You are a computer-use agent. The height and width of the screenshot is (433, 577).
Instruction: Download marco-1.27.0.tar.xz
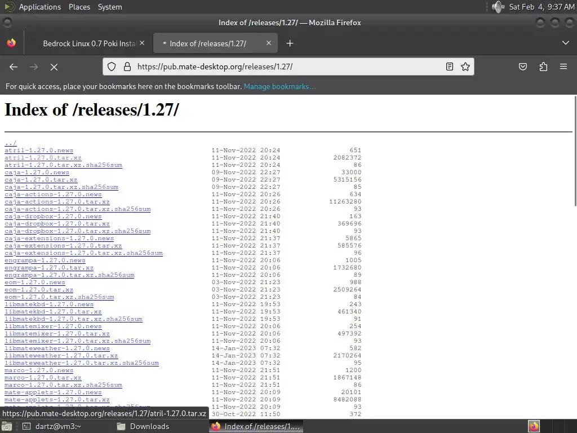(x=43, y=378)
